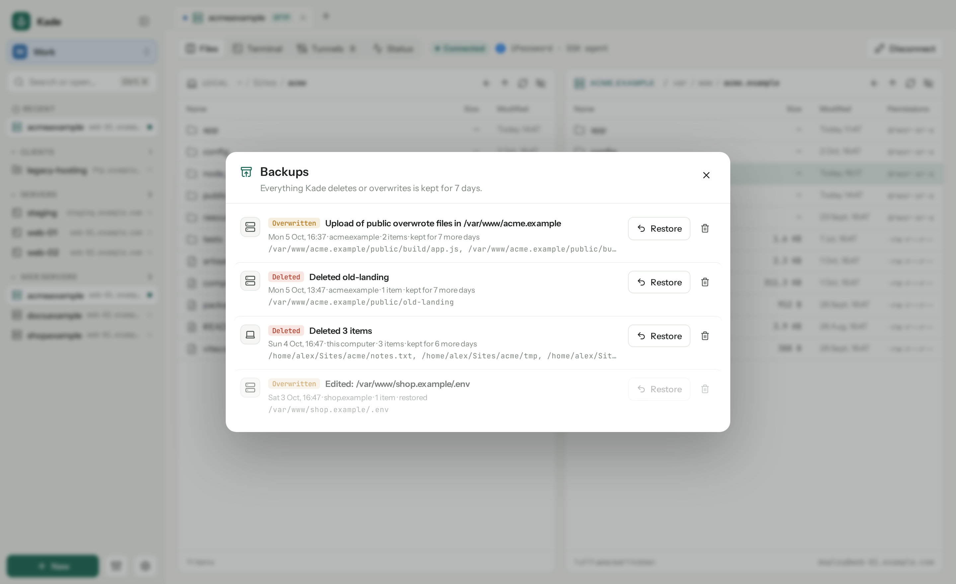Image resolution: width=956 pixels, height=584 pixels.
Task: Click the Deleted tag on Deleted 3 items entry
Action: coord(286,331)
